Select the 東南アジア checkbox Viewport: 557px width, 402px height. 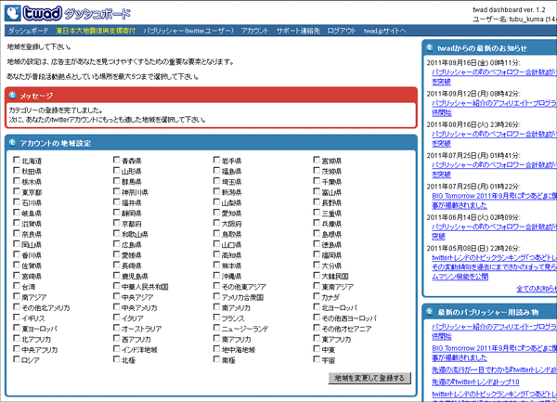tap(317, 286)
